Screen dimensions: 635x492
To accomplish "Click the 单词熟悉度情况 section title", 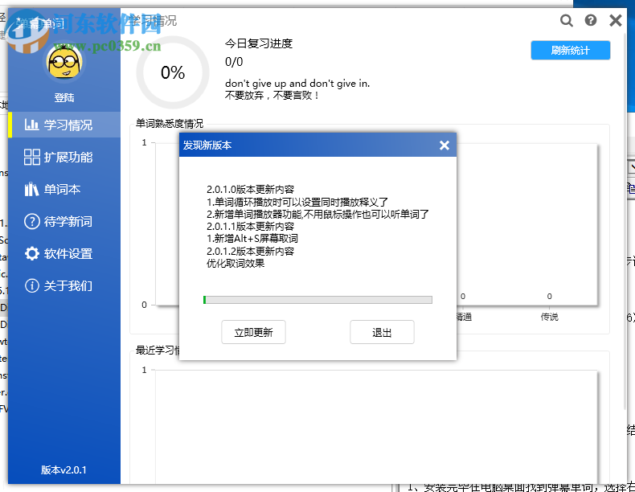I will click(x=170, y=124).
